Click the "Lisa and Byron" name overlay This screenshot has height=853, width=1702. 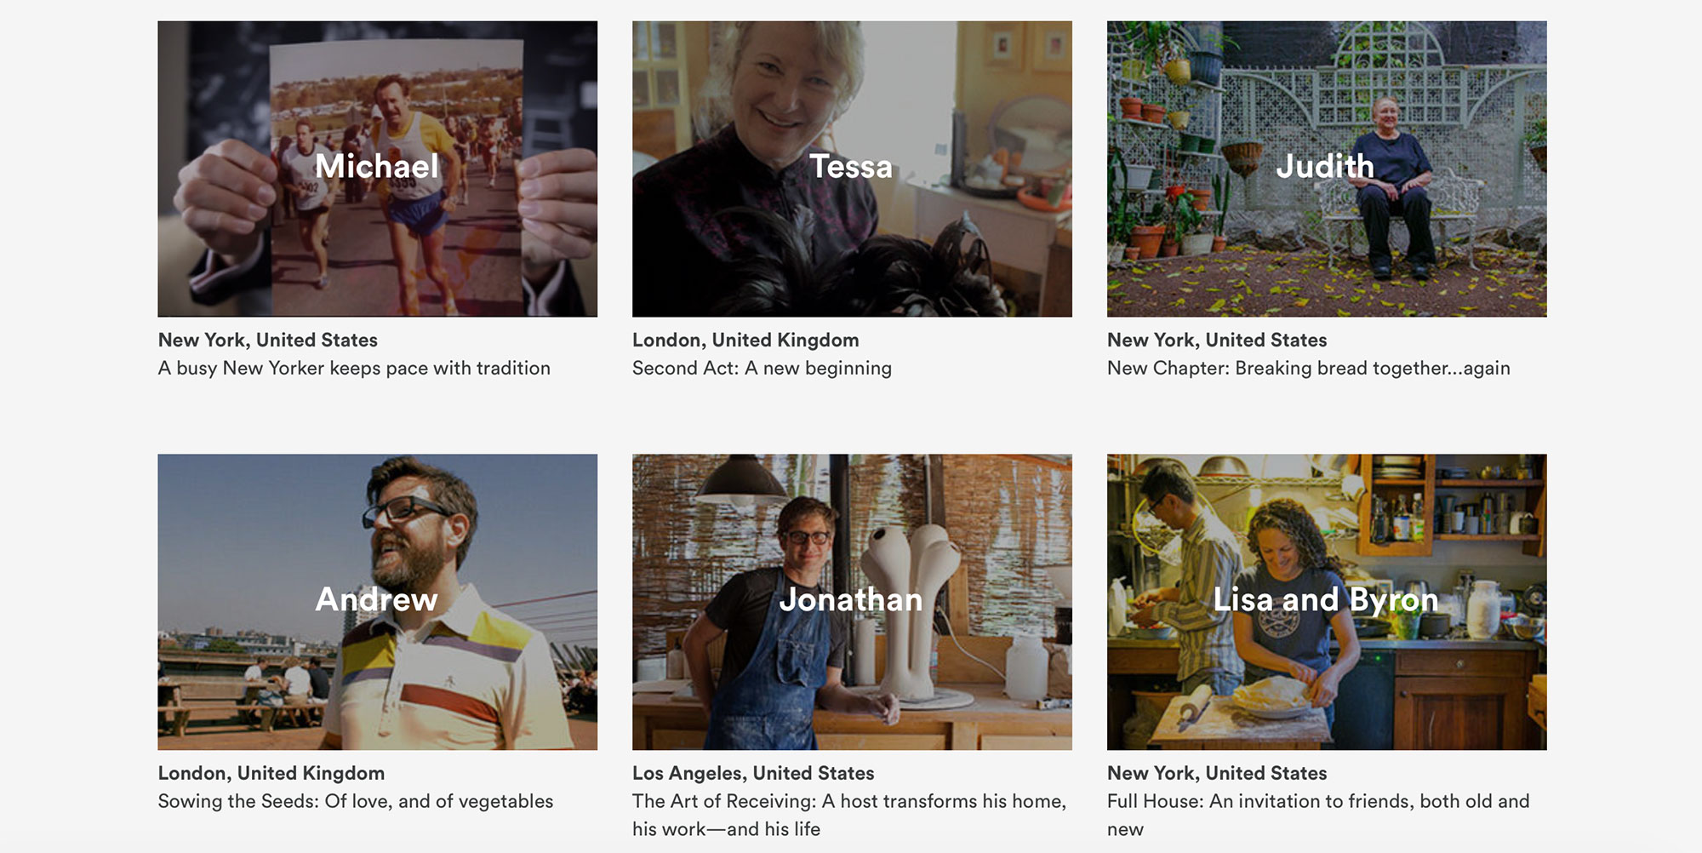pos(1325,599)
